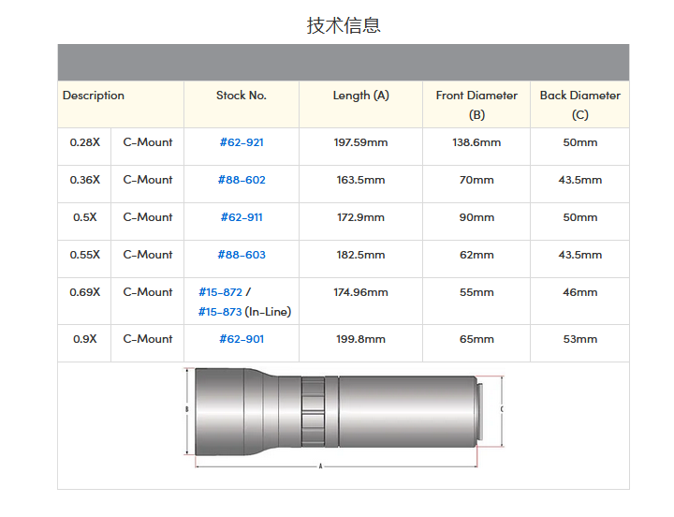674x517 pixels.
Task: Open stock number #88-602 link
Action: 242,180
